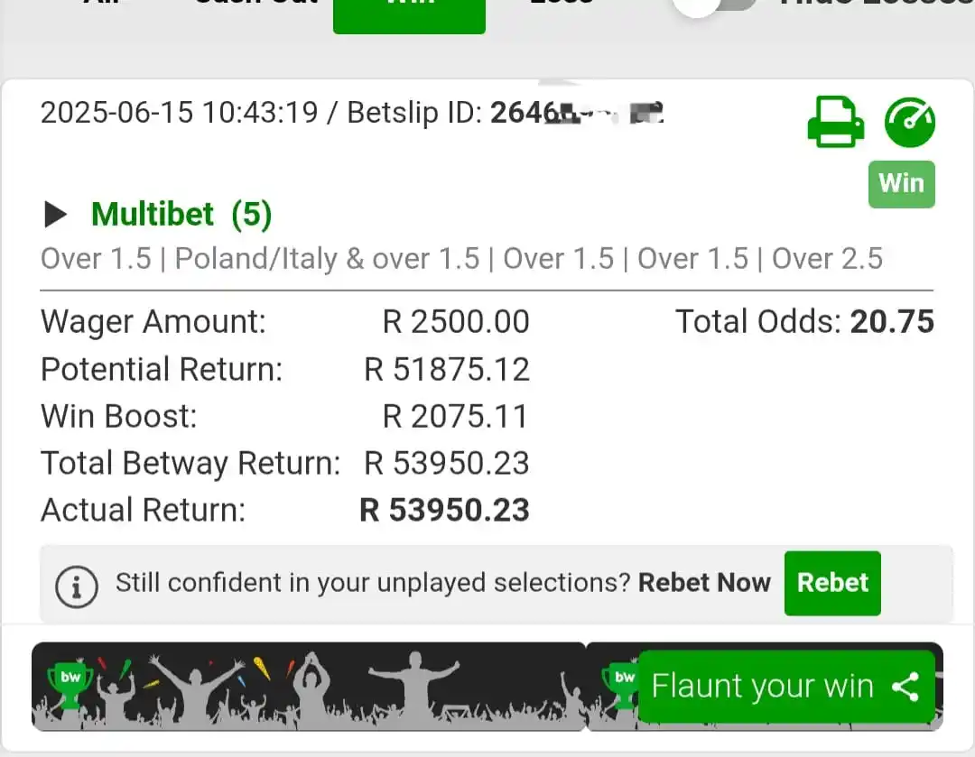Select the green Win tab
Viewport: 975px width, 757px height.
click(409, 13)
